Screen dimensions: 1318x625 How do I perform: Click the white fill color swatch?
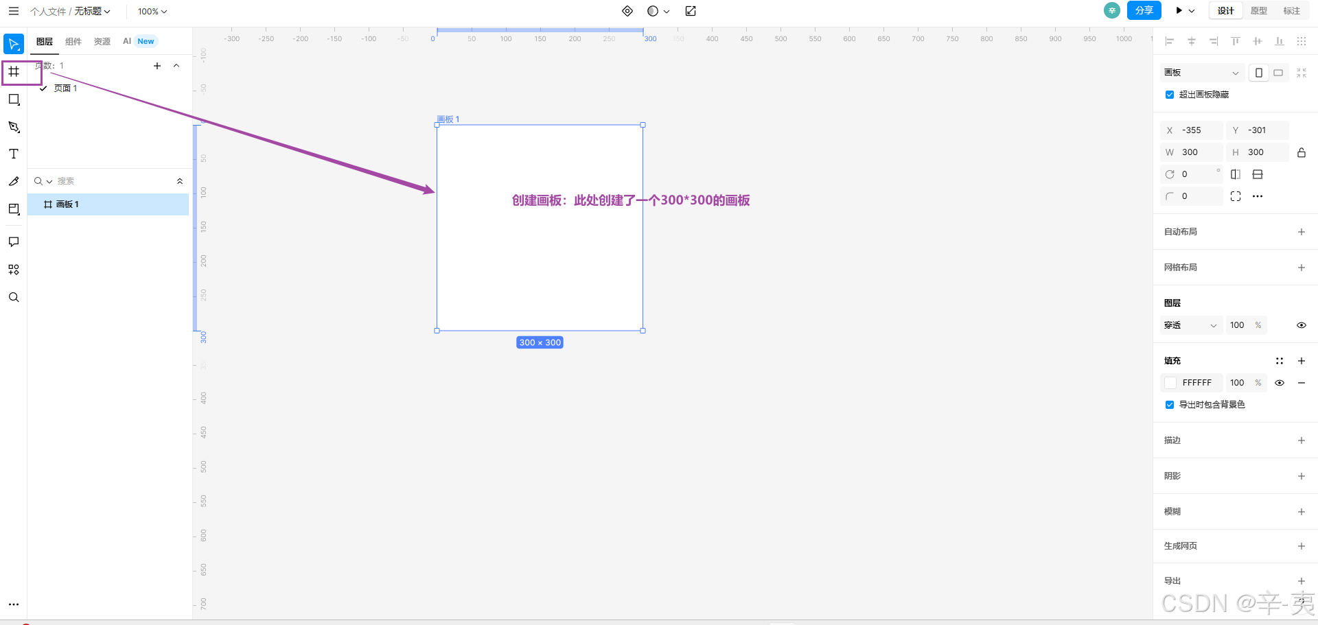coord(1171,383)
